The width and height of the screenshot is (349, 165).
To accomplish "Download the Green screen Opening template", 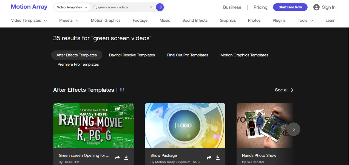I will click(126, 158).
